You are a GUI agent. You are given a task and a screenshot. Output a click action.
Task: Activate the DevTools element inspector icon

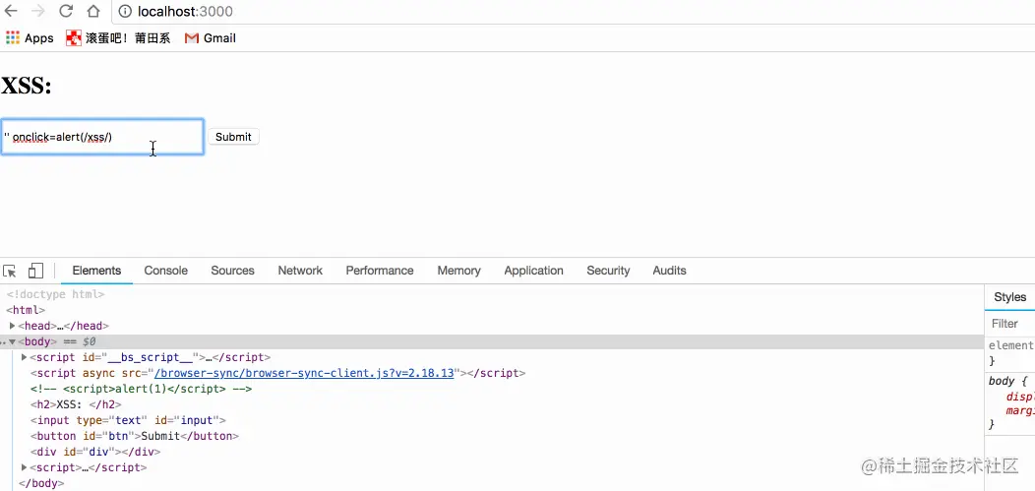(x=9, y=271)
